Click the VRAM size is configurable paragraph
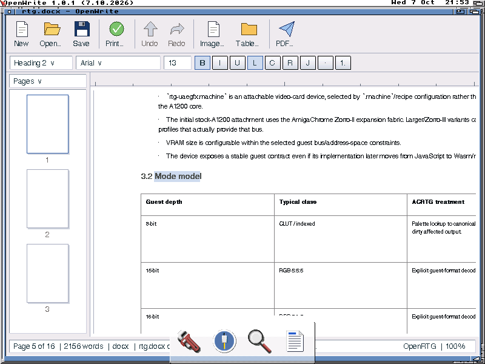This screenshot has height=364, width=485. click(283, 143)
